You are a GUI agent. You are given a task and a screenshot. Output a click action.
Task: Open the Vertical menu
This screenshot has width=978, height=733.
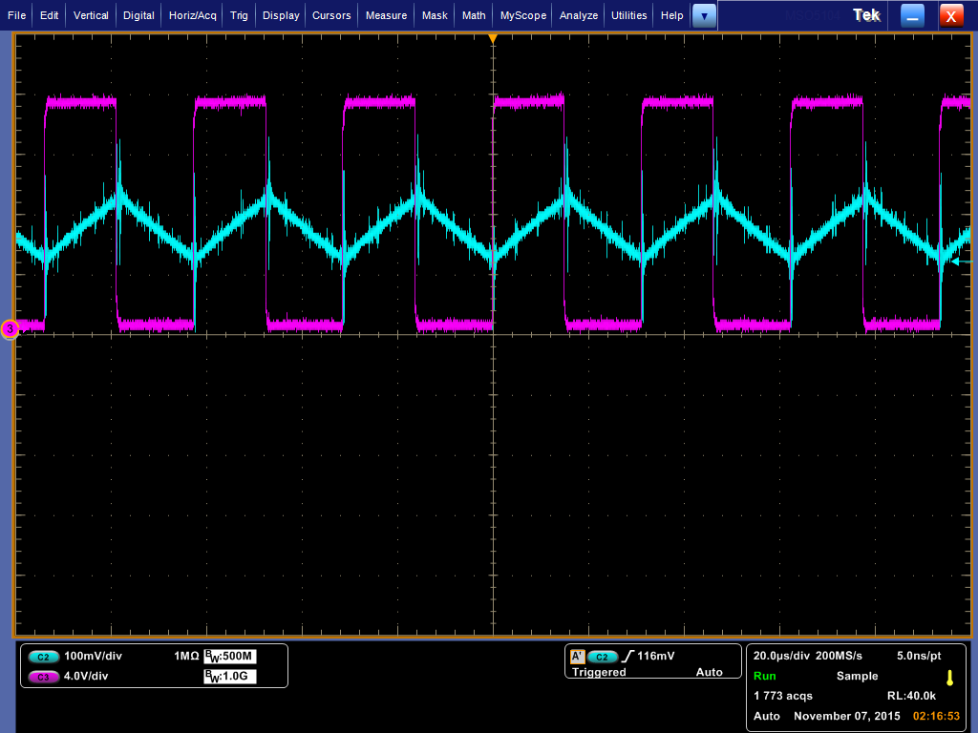point(91,15)
